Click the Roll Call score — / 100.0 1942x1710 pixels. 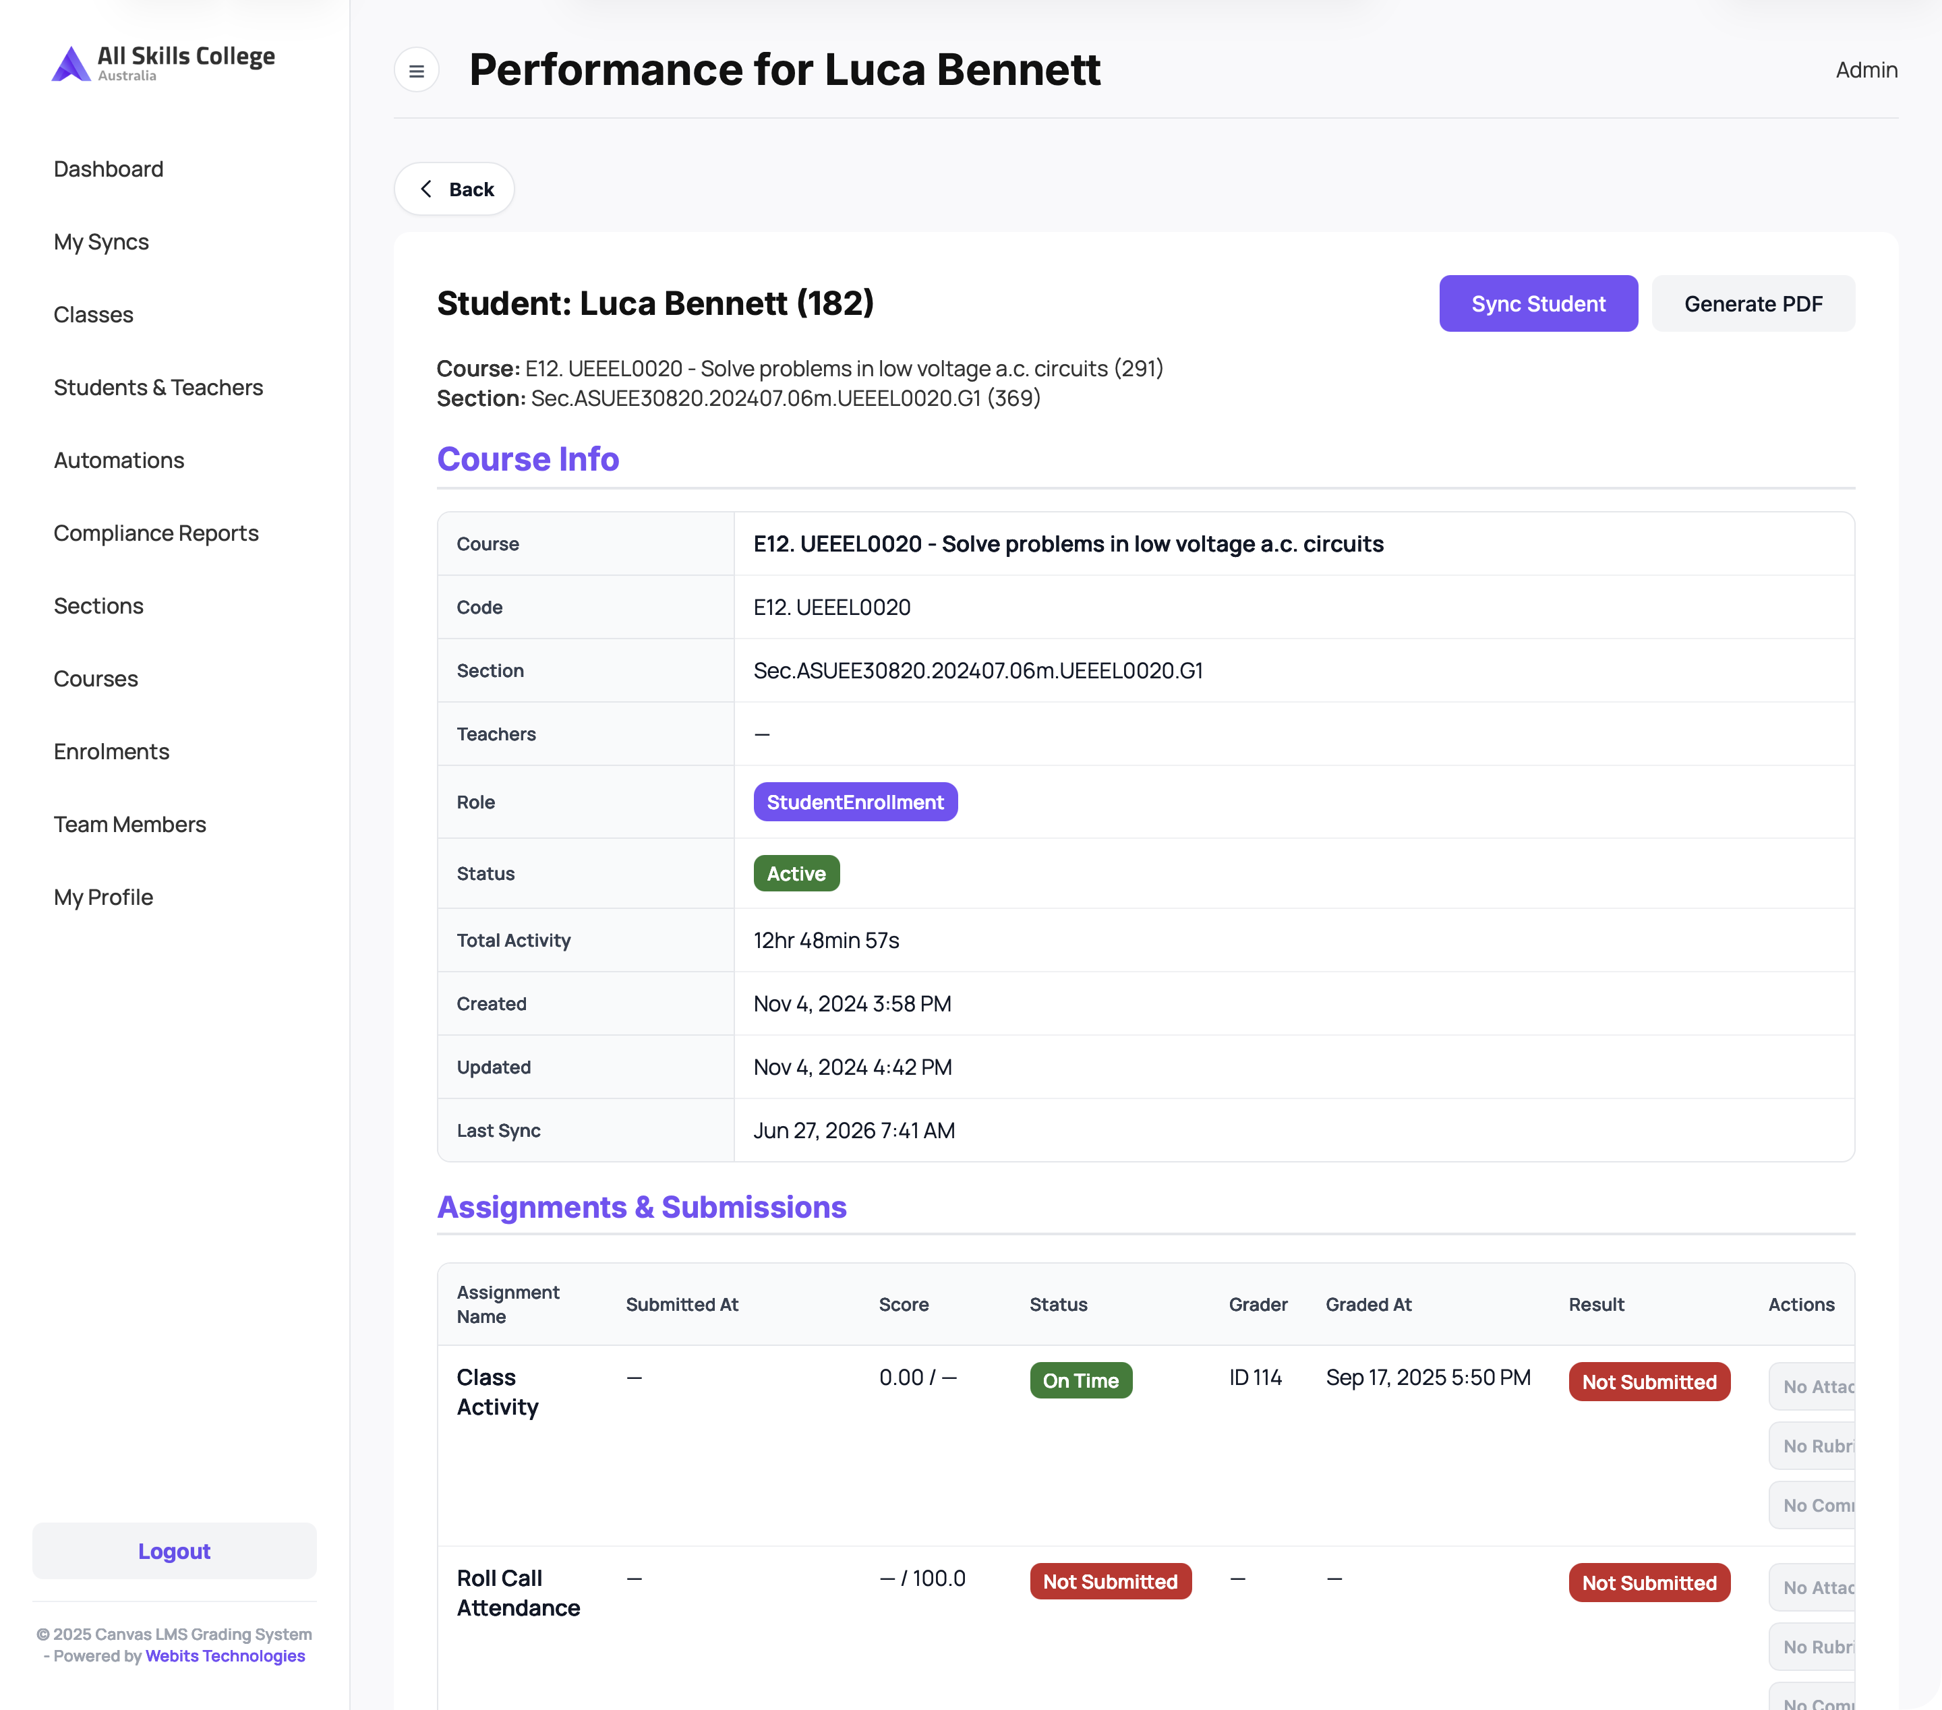(x=922, y=1578)
